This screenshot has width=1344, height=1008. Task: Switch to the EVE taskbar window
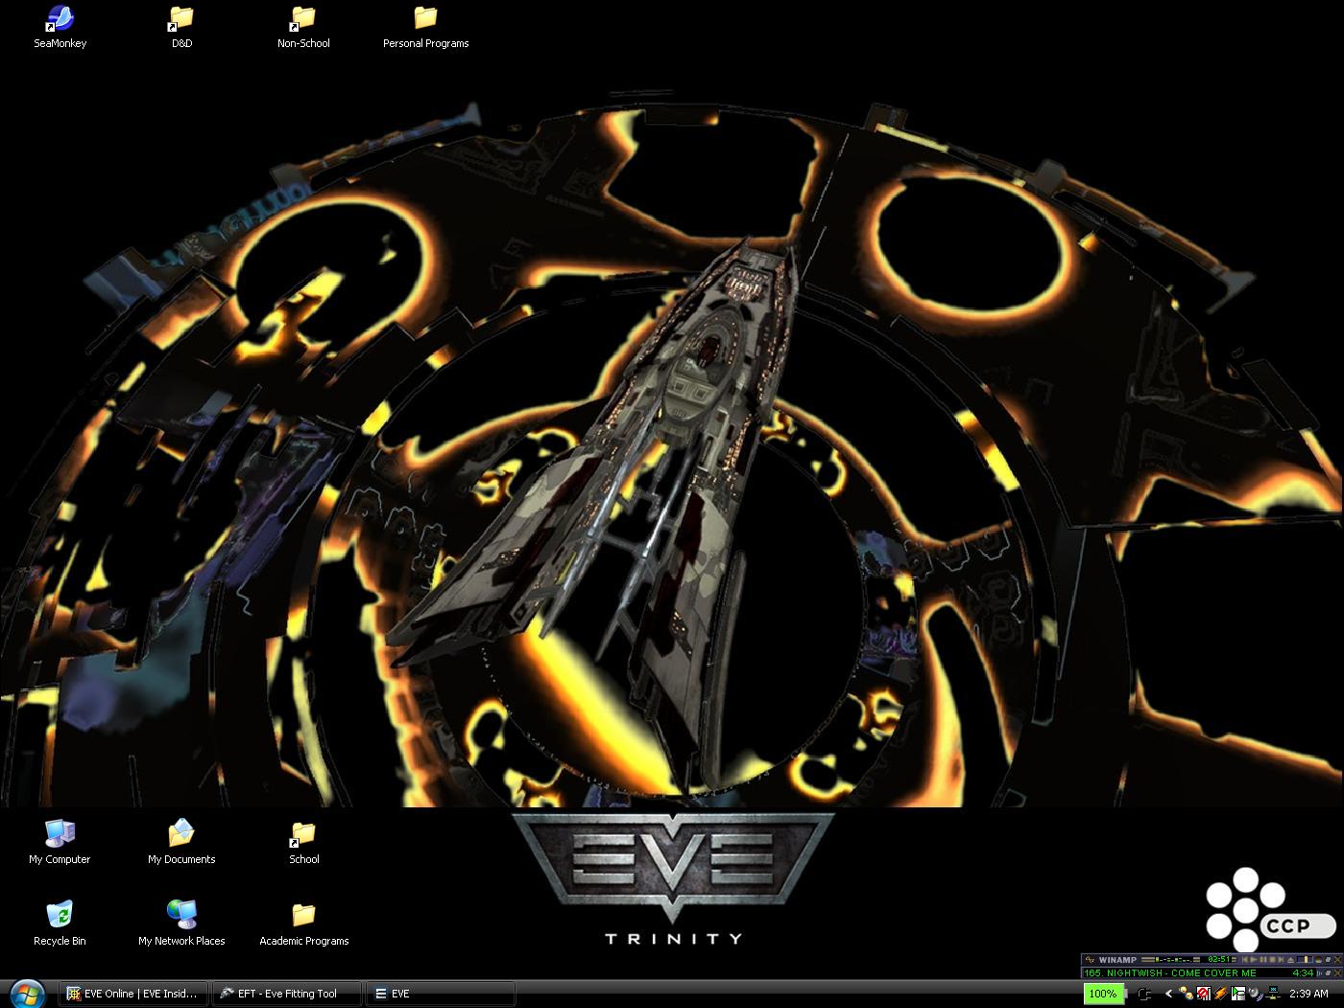[441, 994]
